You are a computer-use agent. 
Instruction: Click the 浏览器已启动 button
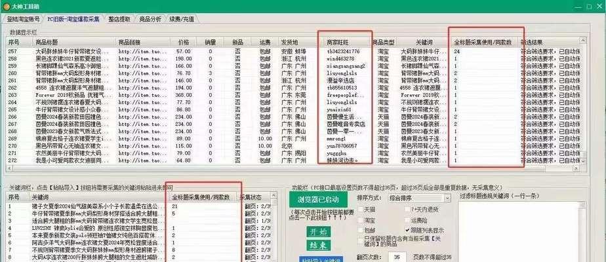click(318, 200)
